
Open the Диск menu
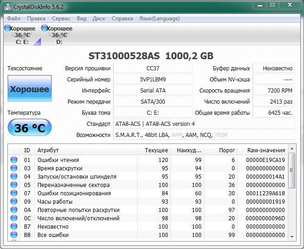(x=99, y=19)
